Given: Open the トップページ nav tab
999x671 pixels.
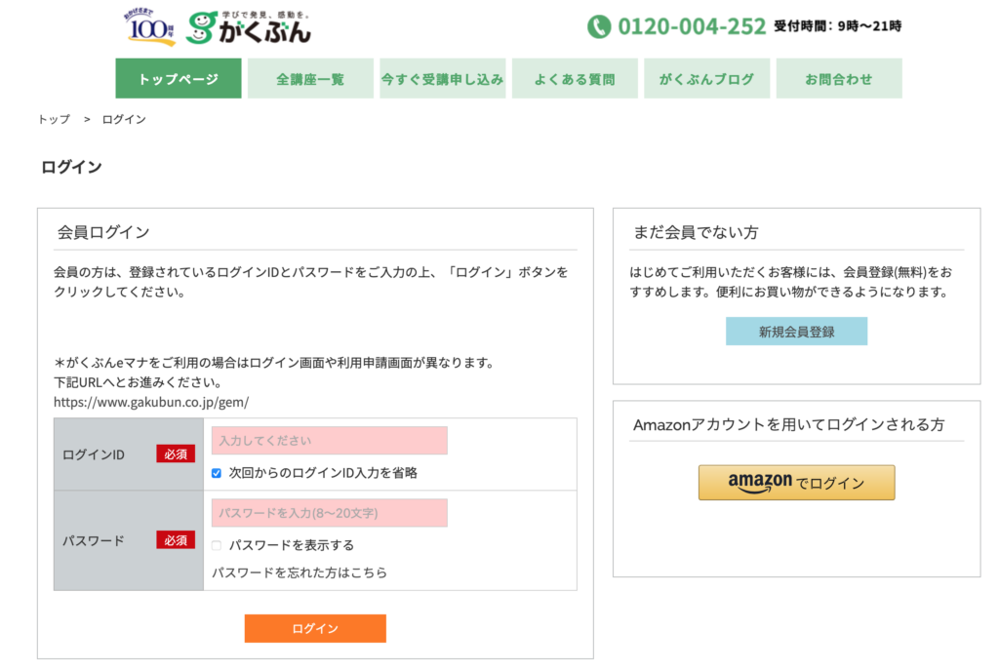Looking at the screenshot, I should (179, 79).
